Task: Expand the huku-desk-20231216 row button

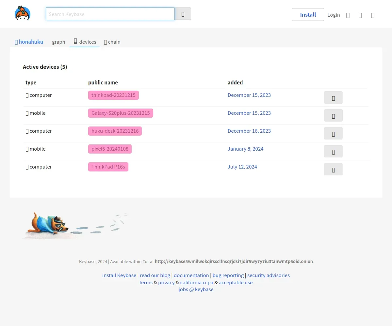Action: [x=333, y=133]
